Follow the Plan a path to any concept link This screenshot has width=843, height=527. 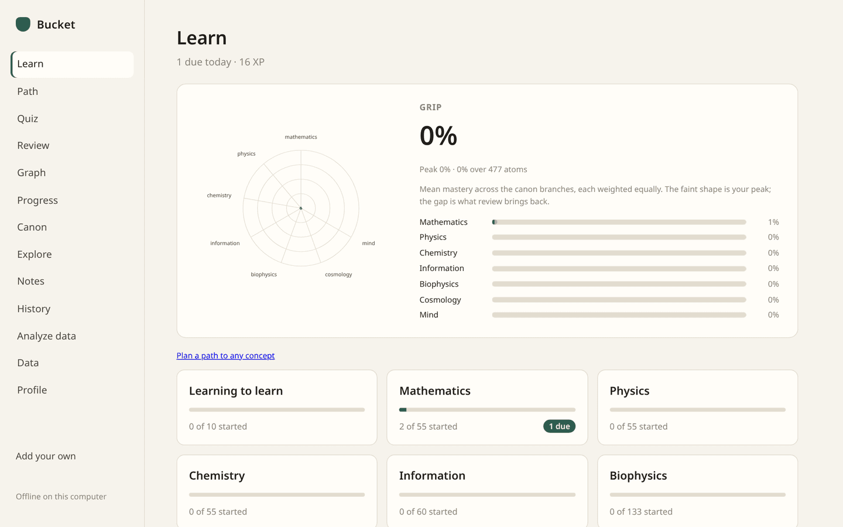(x=225, y=355)
